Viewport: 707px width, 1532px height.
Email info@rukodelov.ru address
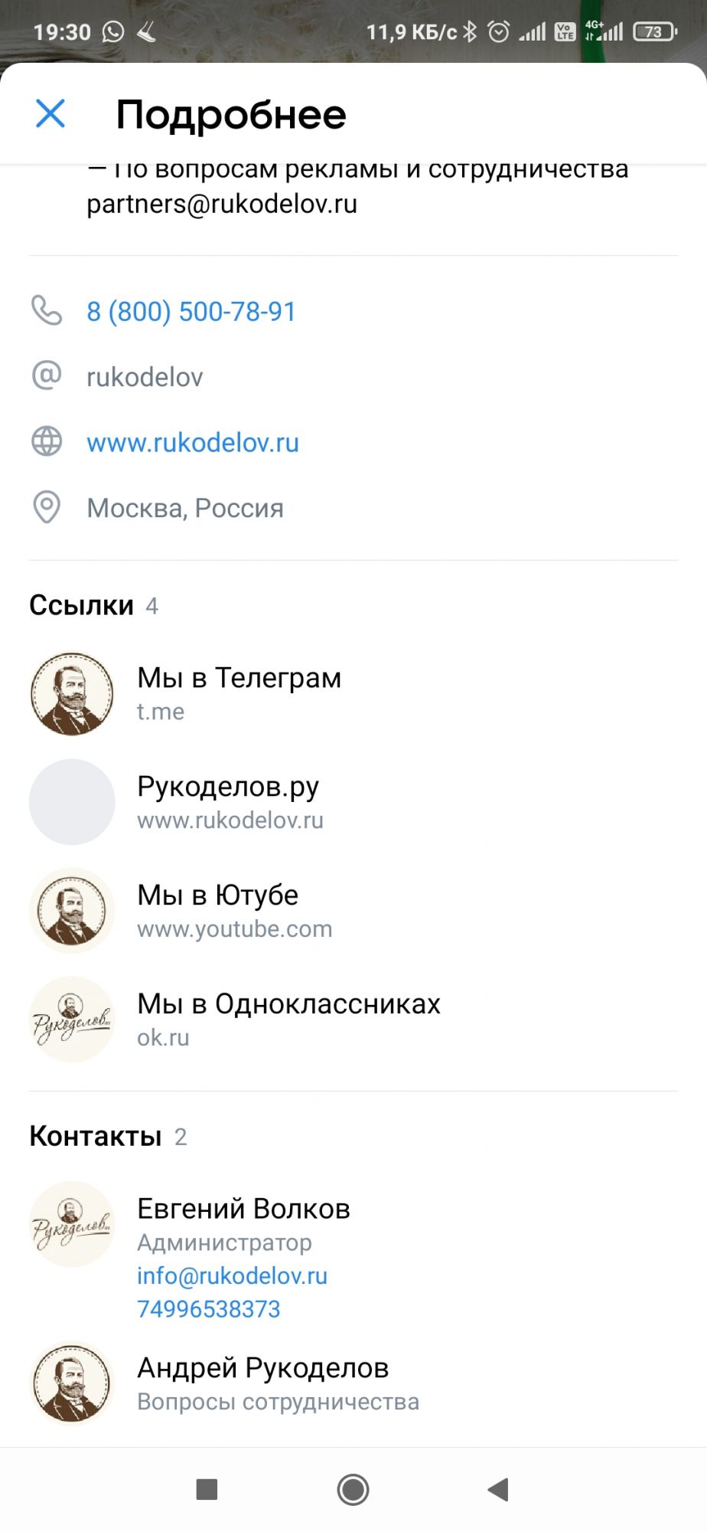click(232, 1275)
